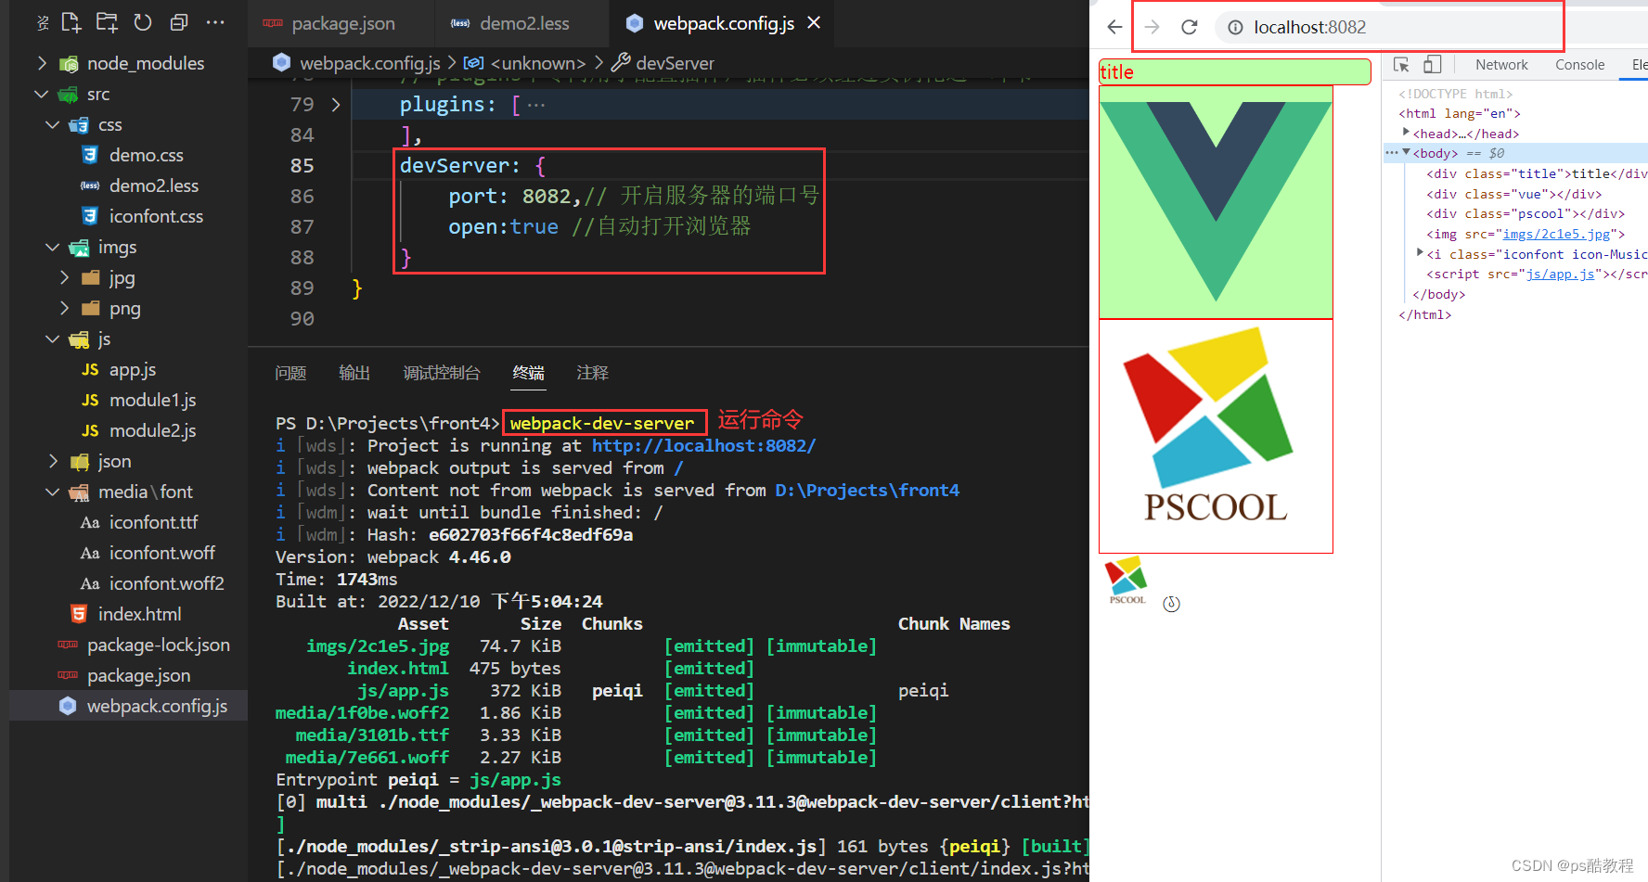This screenshot has width=1648, height=882.
Task: Click the site info icon in address bar
Action: point(1235,28)
